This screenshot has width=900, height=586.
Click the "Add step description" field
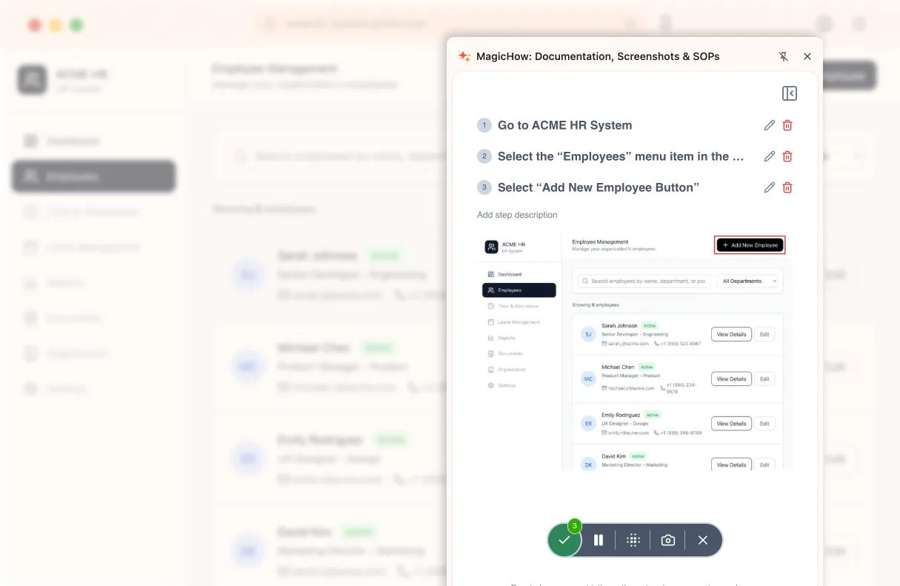click(x=517, y=215)
